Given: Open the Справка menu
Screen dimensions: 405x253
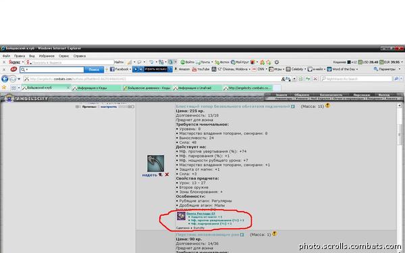Looking at the screenshot, I should (79, 56).
